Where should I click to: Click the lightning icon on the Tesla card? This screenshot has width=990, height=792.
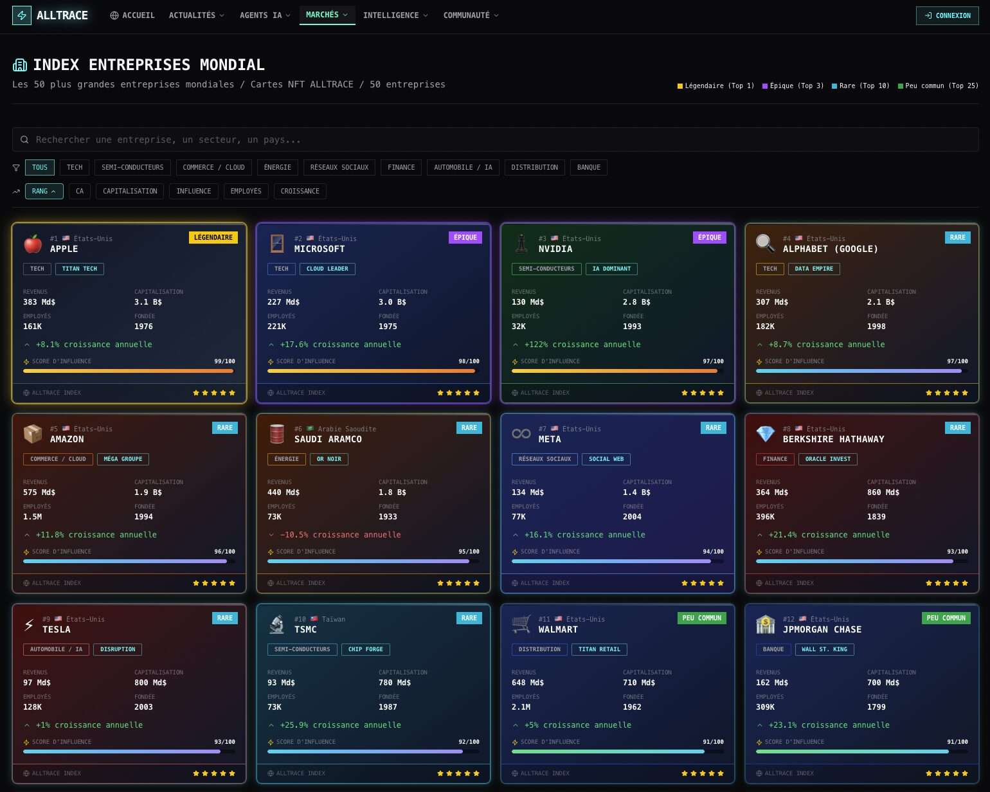29,624
